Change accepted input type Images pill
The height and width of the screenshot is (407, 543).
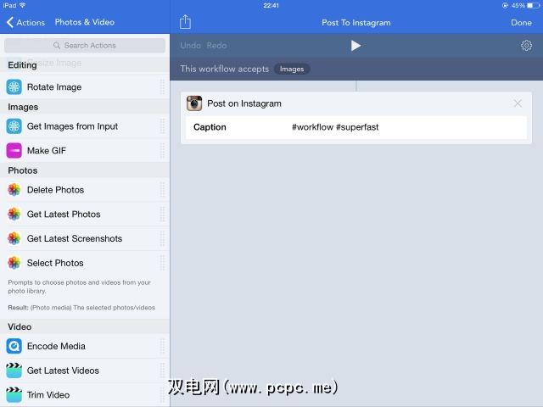(x=292, y=69)
